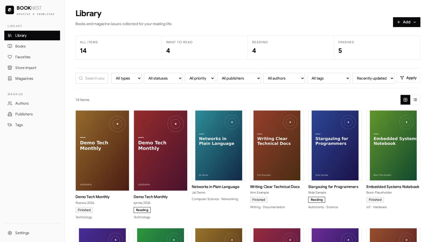Go to Books in the sidebar
Image resolution: width=431 pixels, height=242 pixels.
32,46
